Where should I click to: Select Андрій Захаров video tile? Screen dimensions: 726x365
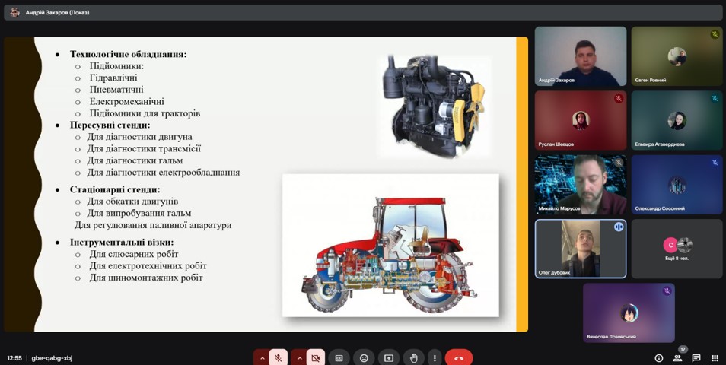581,56
